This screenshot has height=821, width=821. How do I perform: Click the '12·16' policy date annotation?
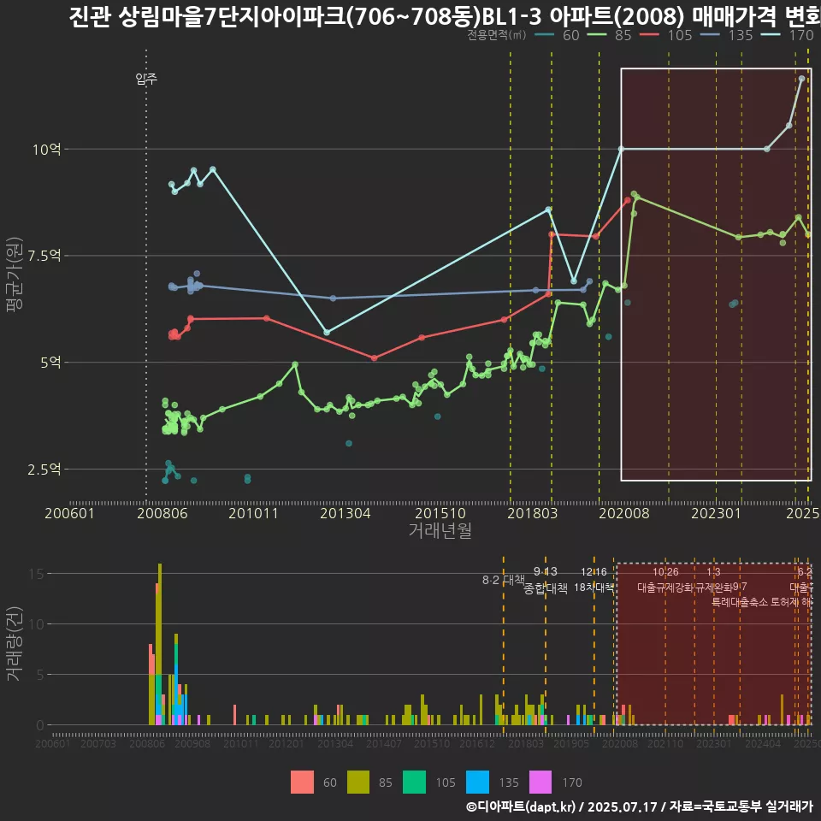click(594, 572)
